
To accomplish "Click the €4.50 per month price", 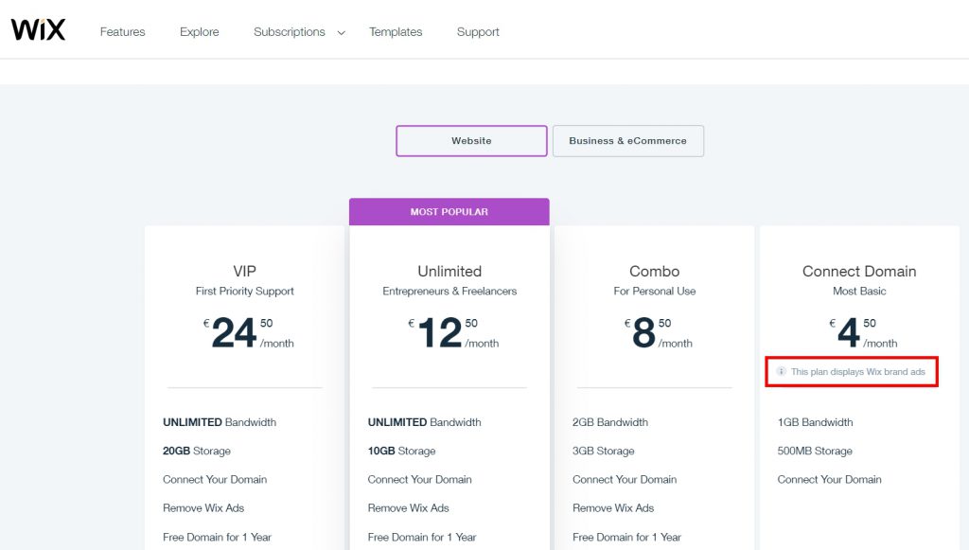I will 863,333.
